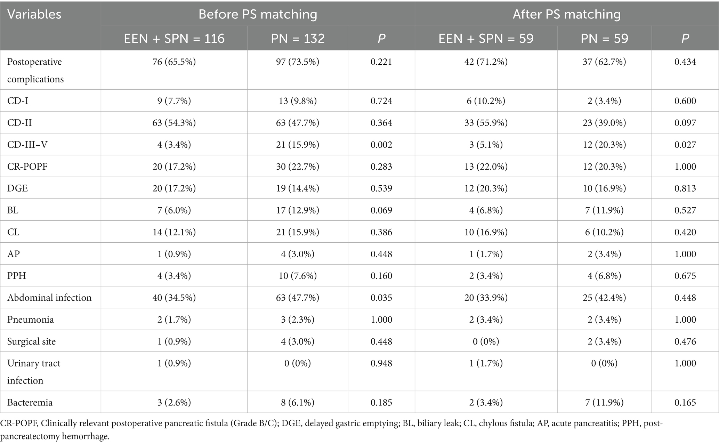Viewport: 719px width, 444px height.
Task: Click the Variables column header
Action: 34,15
